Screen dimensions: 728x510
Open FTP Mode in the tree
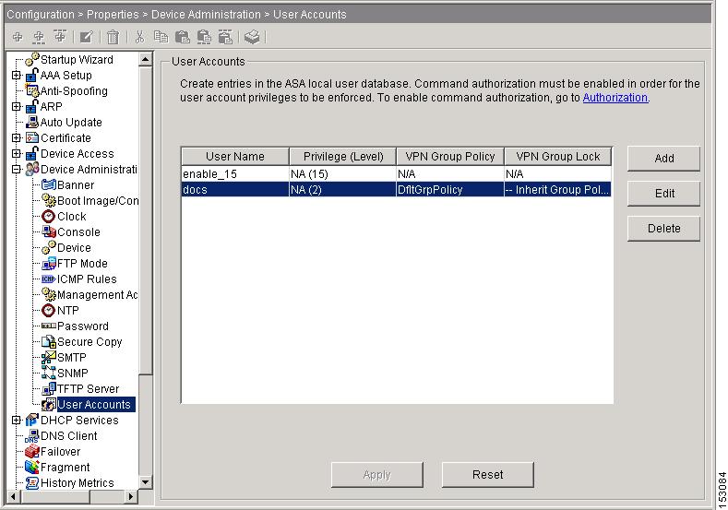coord(82,263)
